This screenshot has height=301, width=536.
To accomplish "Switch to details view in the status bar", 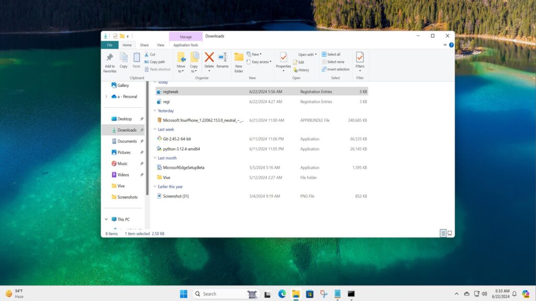I will coord(442,233).
